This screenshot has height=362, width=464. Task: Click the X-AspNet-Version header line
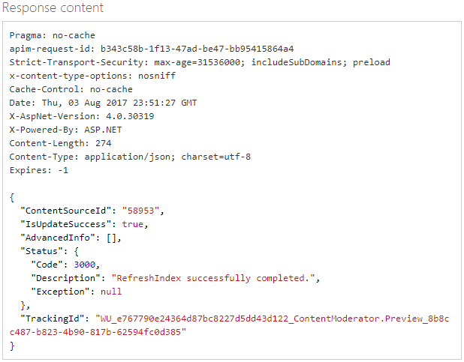[x=81, y=116]
